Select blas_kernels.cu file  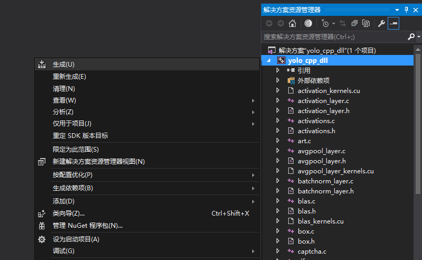(x=320, y=221)
